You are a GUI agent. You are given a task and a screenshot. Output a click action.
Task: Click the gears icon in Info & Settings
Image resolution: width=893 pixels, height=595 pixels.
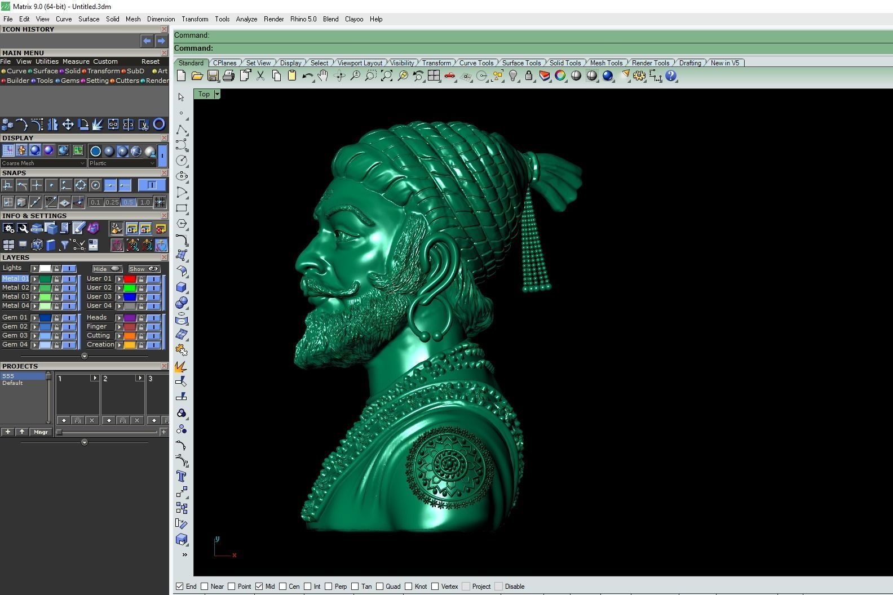(8, 228)
